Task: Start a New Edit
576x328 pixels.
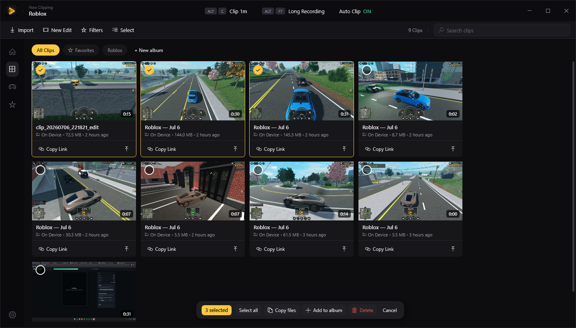Action: tap(57, 30)
